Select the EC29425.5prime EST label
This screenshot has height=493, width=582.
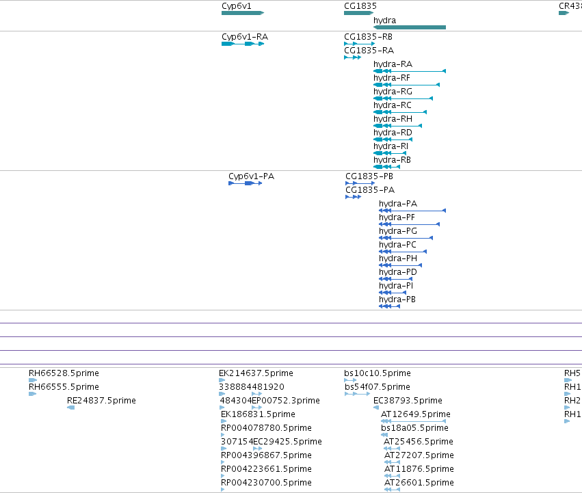287,442
